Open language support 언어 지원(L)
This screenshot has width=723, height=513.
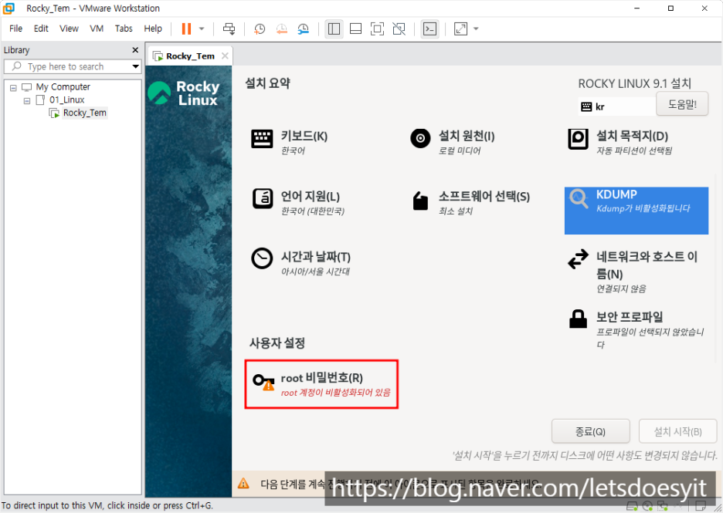298,202
